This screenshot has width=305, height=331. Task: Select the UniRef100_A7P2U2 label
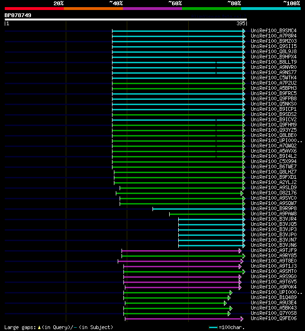[x=274, y=83]
